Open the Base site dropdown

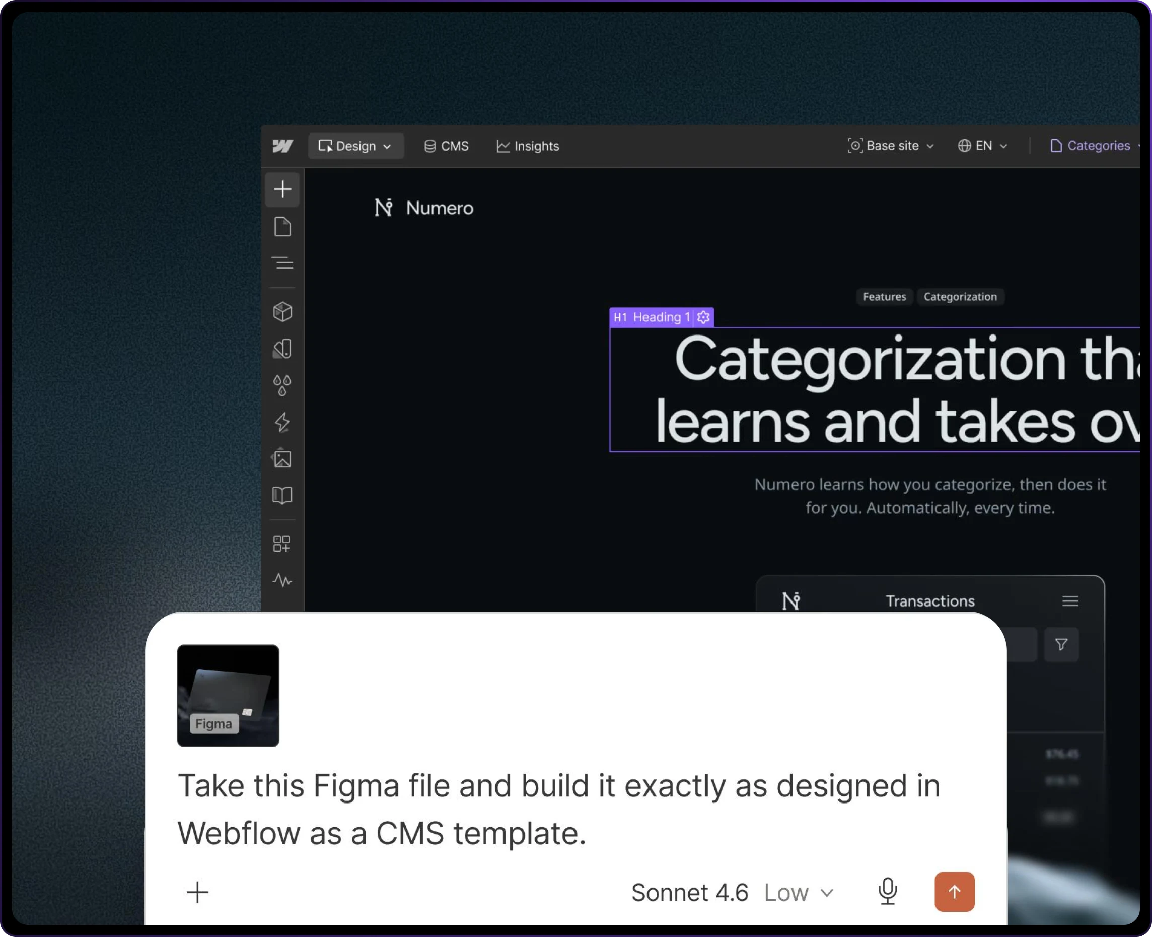coord(891,146)
